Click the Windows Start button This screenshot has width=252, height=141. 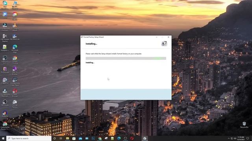3,138
